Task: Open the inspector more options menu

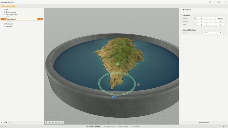Action: click(226, 10)
